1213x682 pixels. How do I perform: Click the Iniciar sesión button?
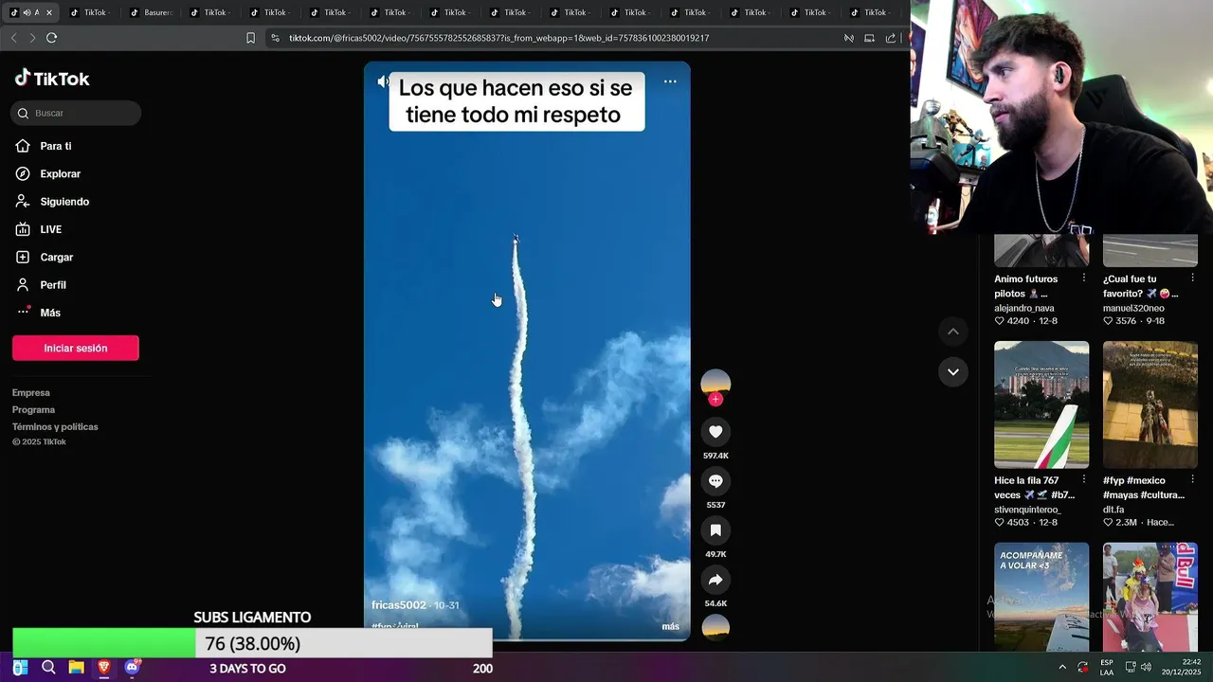coord(76,348)
